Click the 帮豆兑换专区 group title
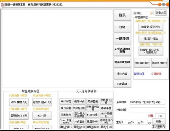Screen dimensions: 170x131 pyautogui.click(x=30, y=91)
